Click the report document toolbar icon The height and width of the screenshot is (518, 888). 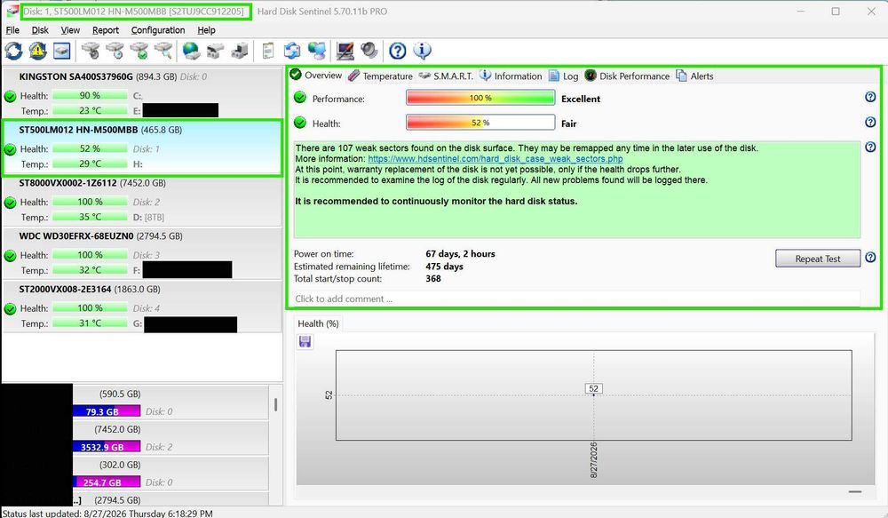(268, 51)
